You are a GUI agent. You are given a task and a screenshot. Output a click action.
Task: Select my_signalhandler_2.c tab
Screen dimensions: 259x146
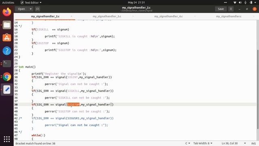coord(45,16)
